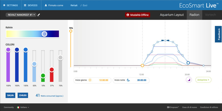222x111 pixels.
Task: Click the blue channel slider handle at 100%
Action: pos(26,50)
